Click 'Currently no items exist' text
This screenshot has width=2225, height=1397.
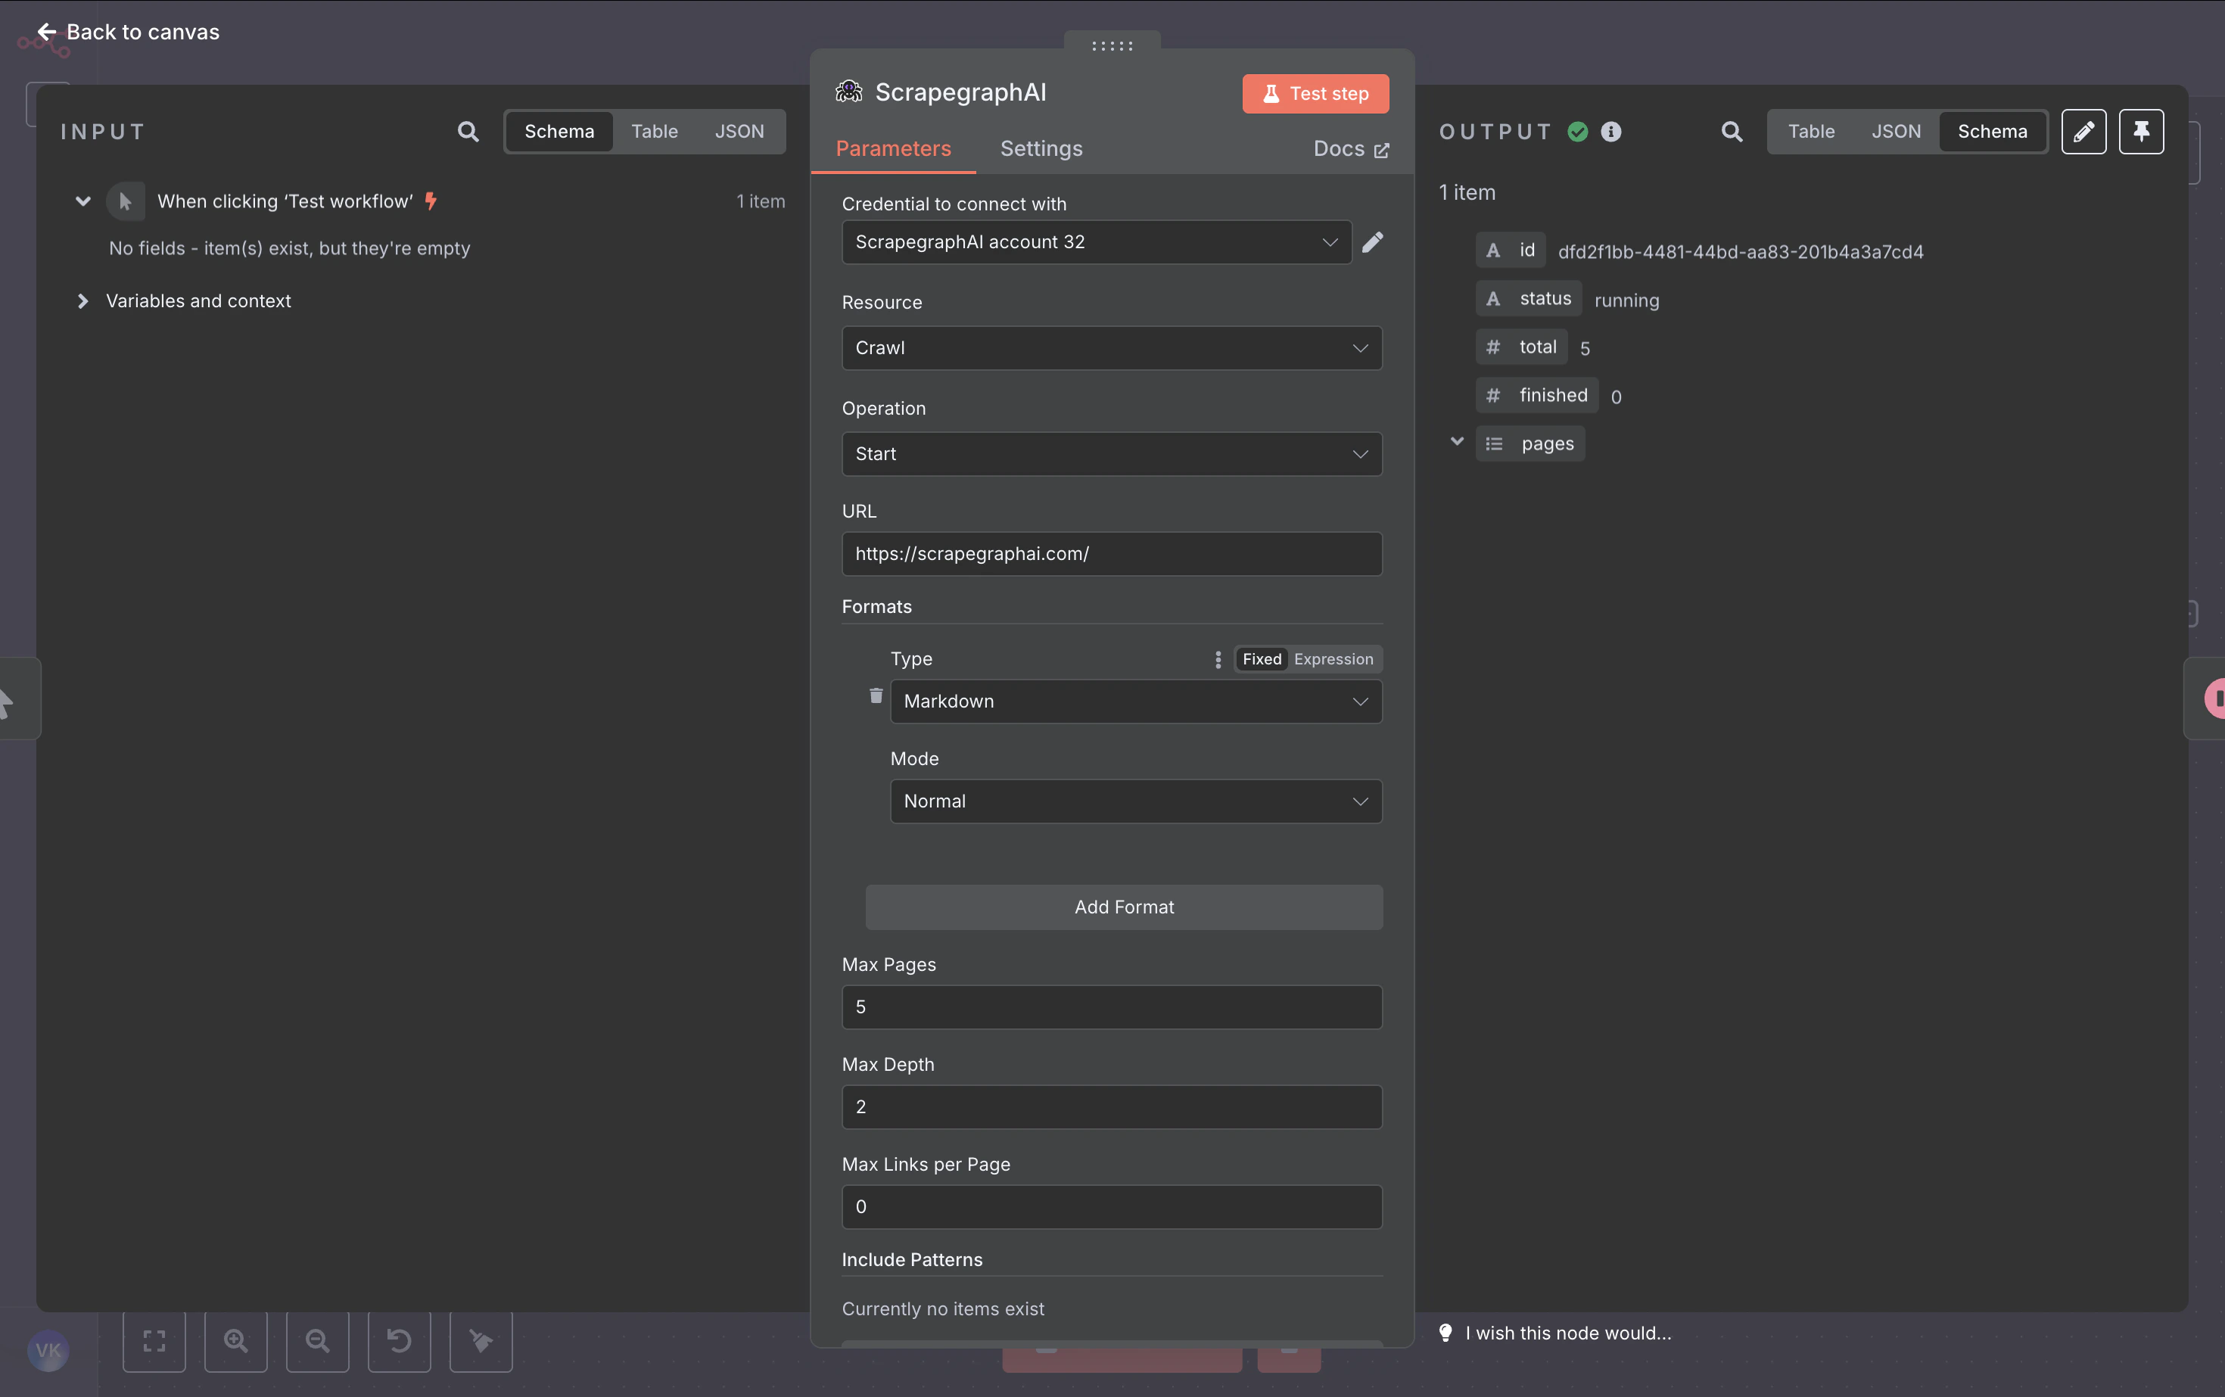(942, 1308)
